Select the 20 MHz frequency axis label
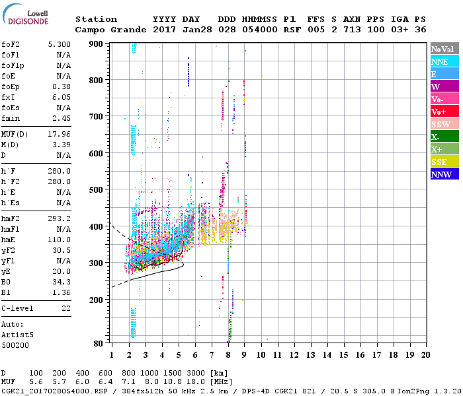Image resolution: width=463 pixels, height=396 pixels. (x=425, y=354)
